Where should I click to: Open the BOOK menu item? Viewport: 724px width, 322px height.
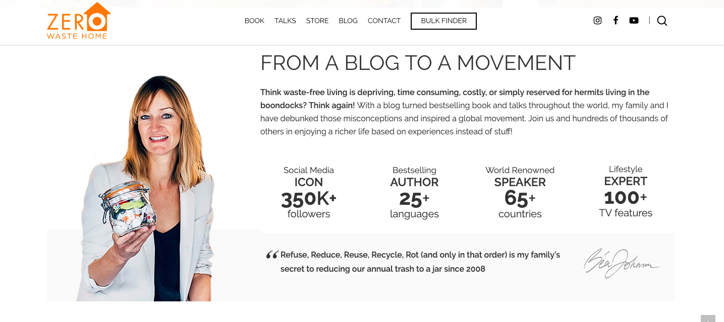[254, 21]
